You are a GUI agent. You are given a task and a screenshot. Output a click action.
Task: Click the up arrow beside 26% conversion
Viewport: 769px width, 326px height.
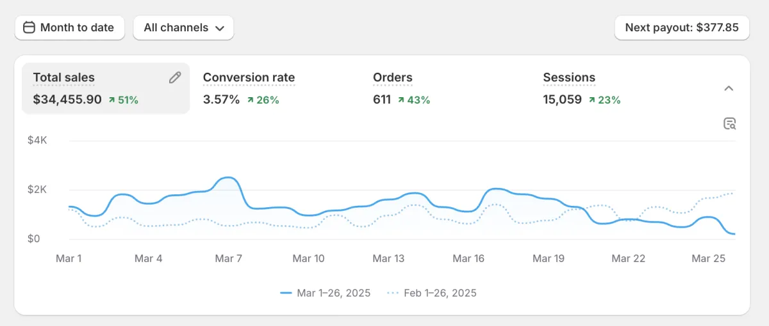pos(250,100)
